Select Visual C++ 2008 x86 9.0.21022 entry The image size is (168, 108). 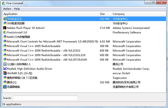point(44,50)
